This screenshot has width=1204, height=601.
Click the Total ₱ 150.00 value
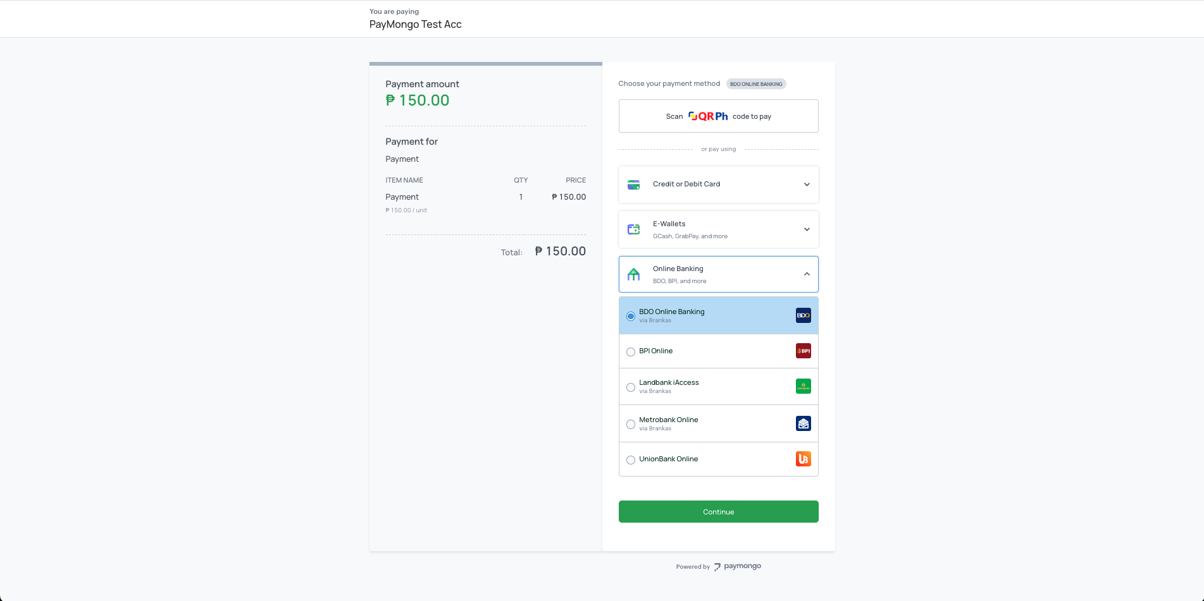pyautogui.click(x=561, y=251)
